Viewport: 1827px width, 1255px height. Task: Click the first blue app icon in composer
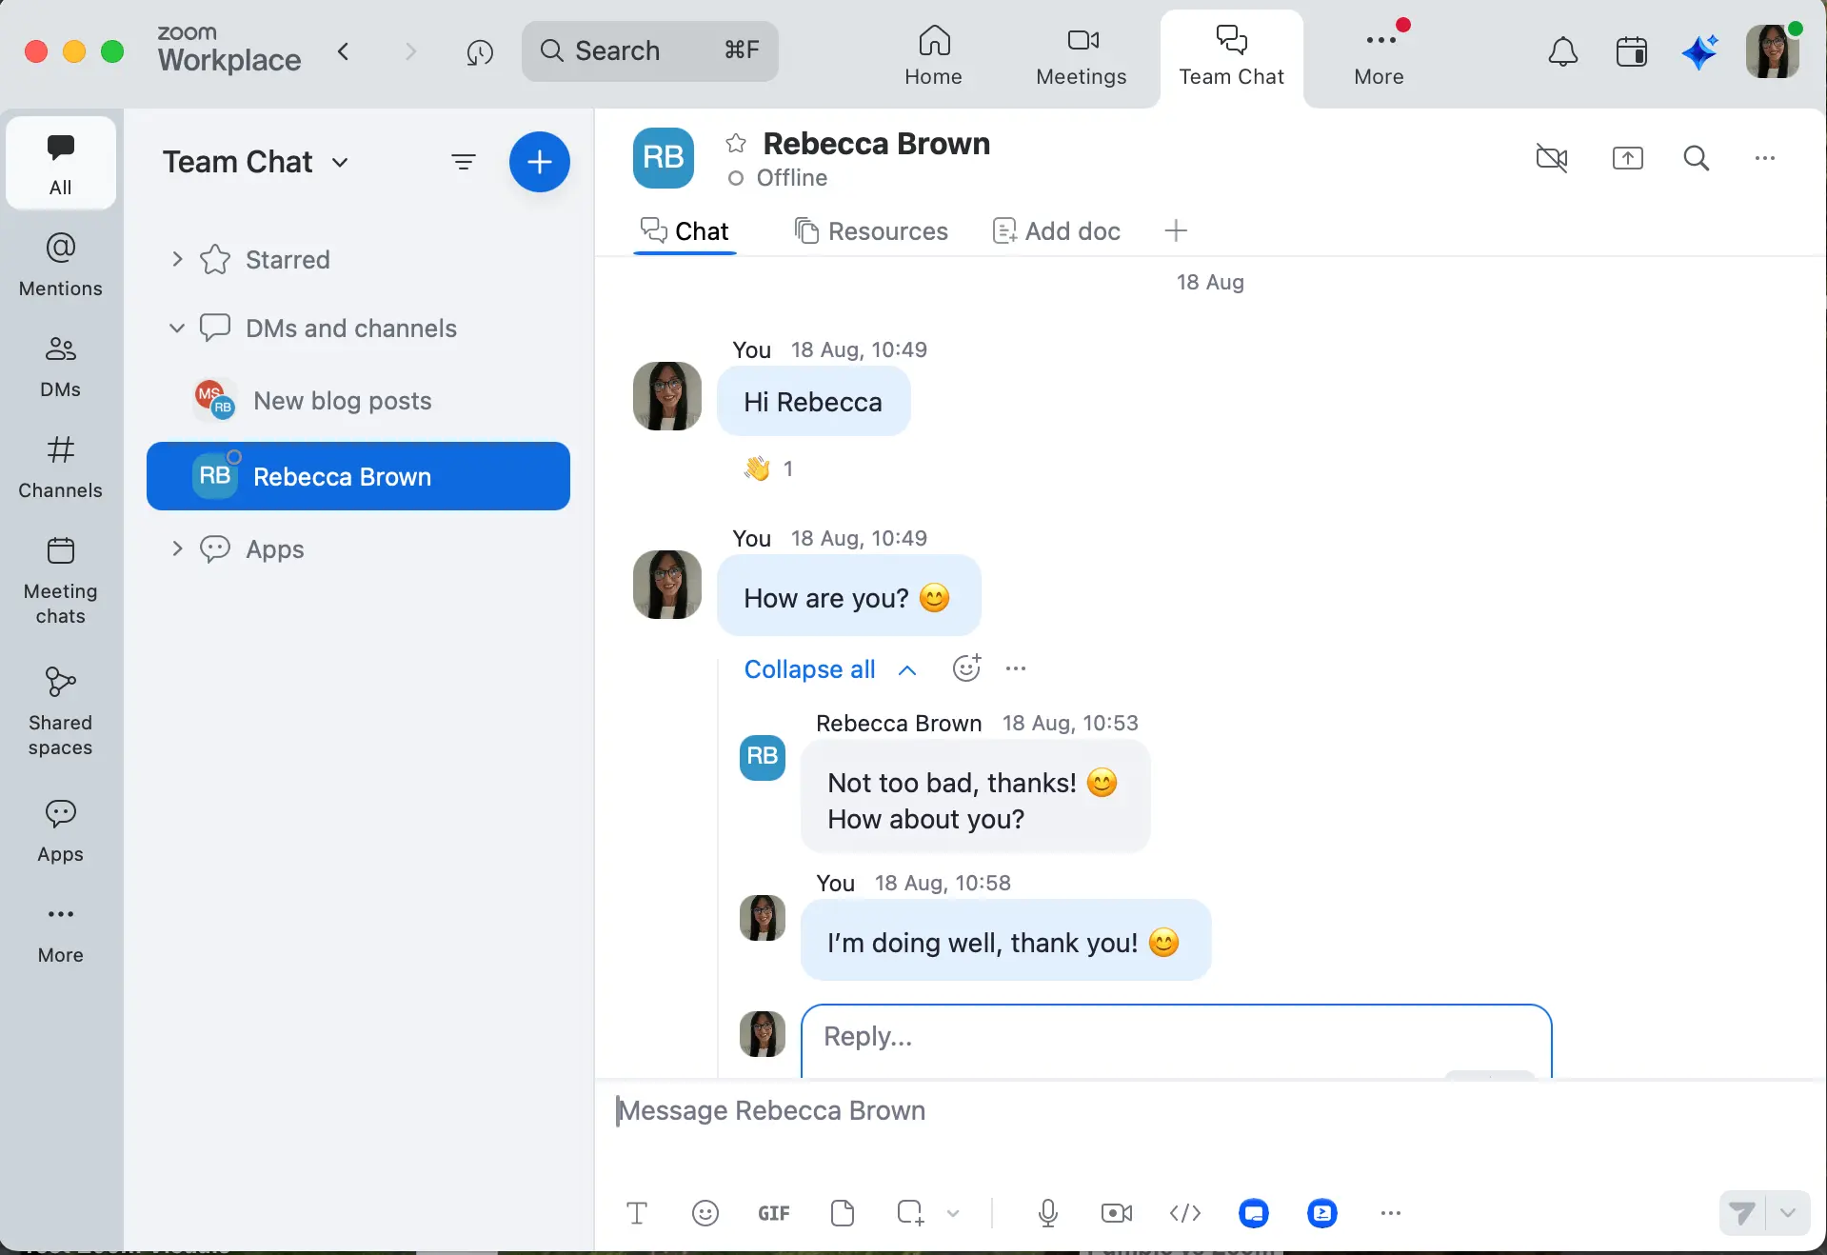coord(1254,1213)
